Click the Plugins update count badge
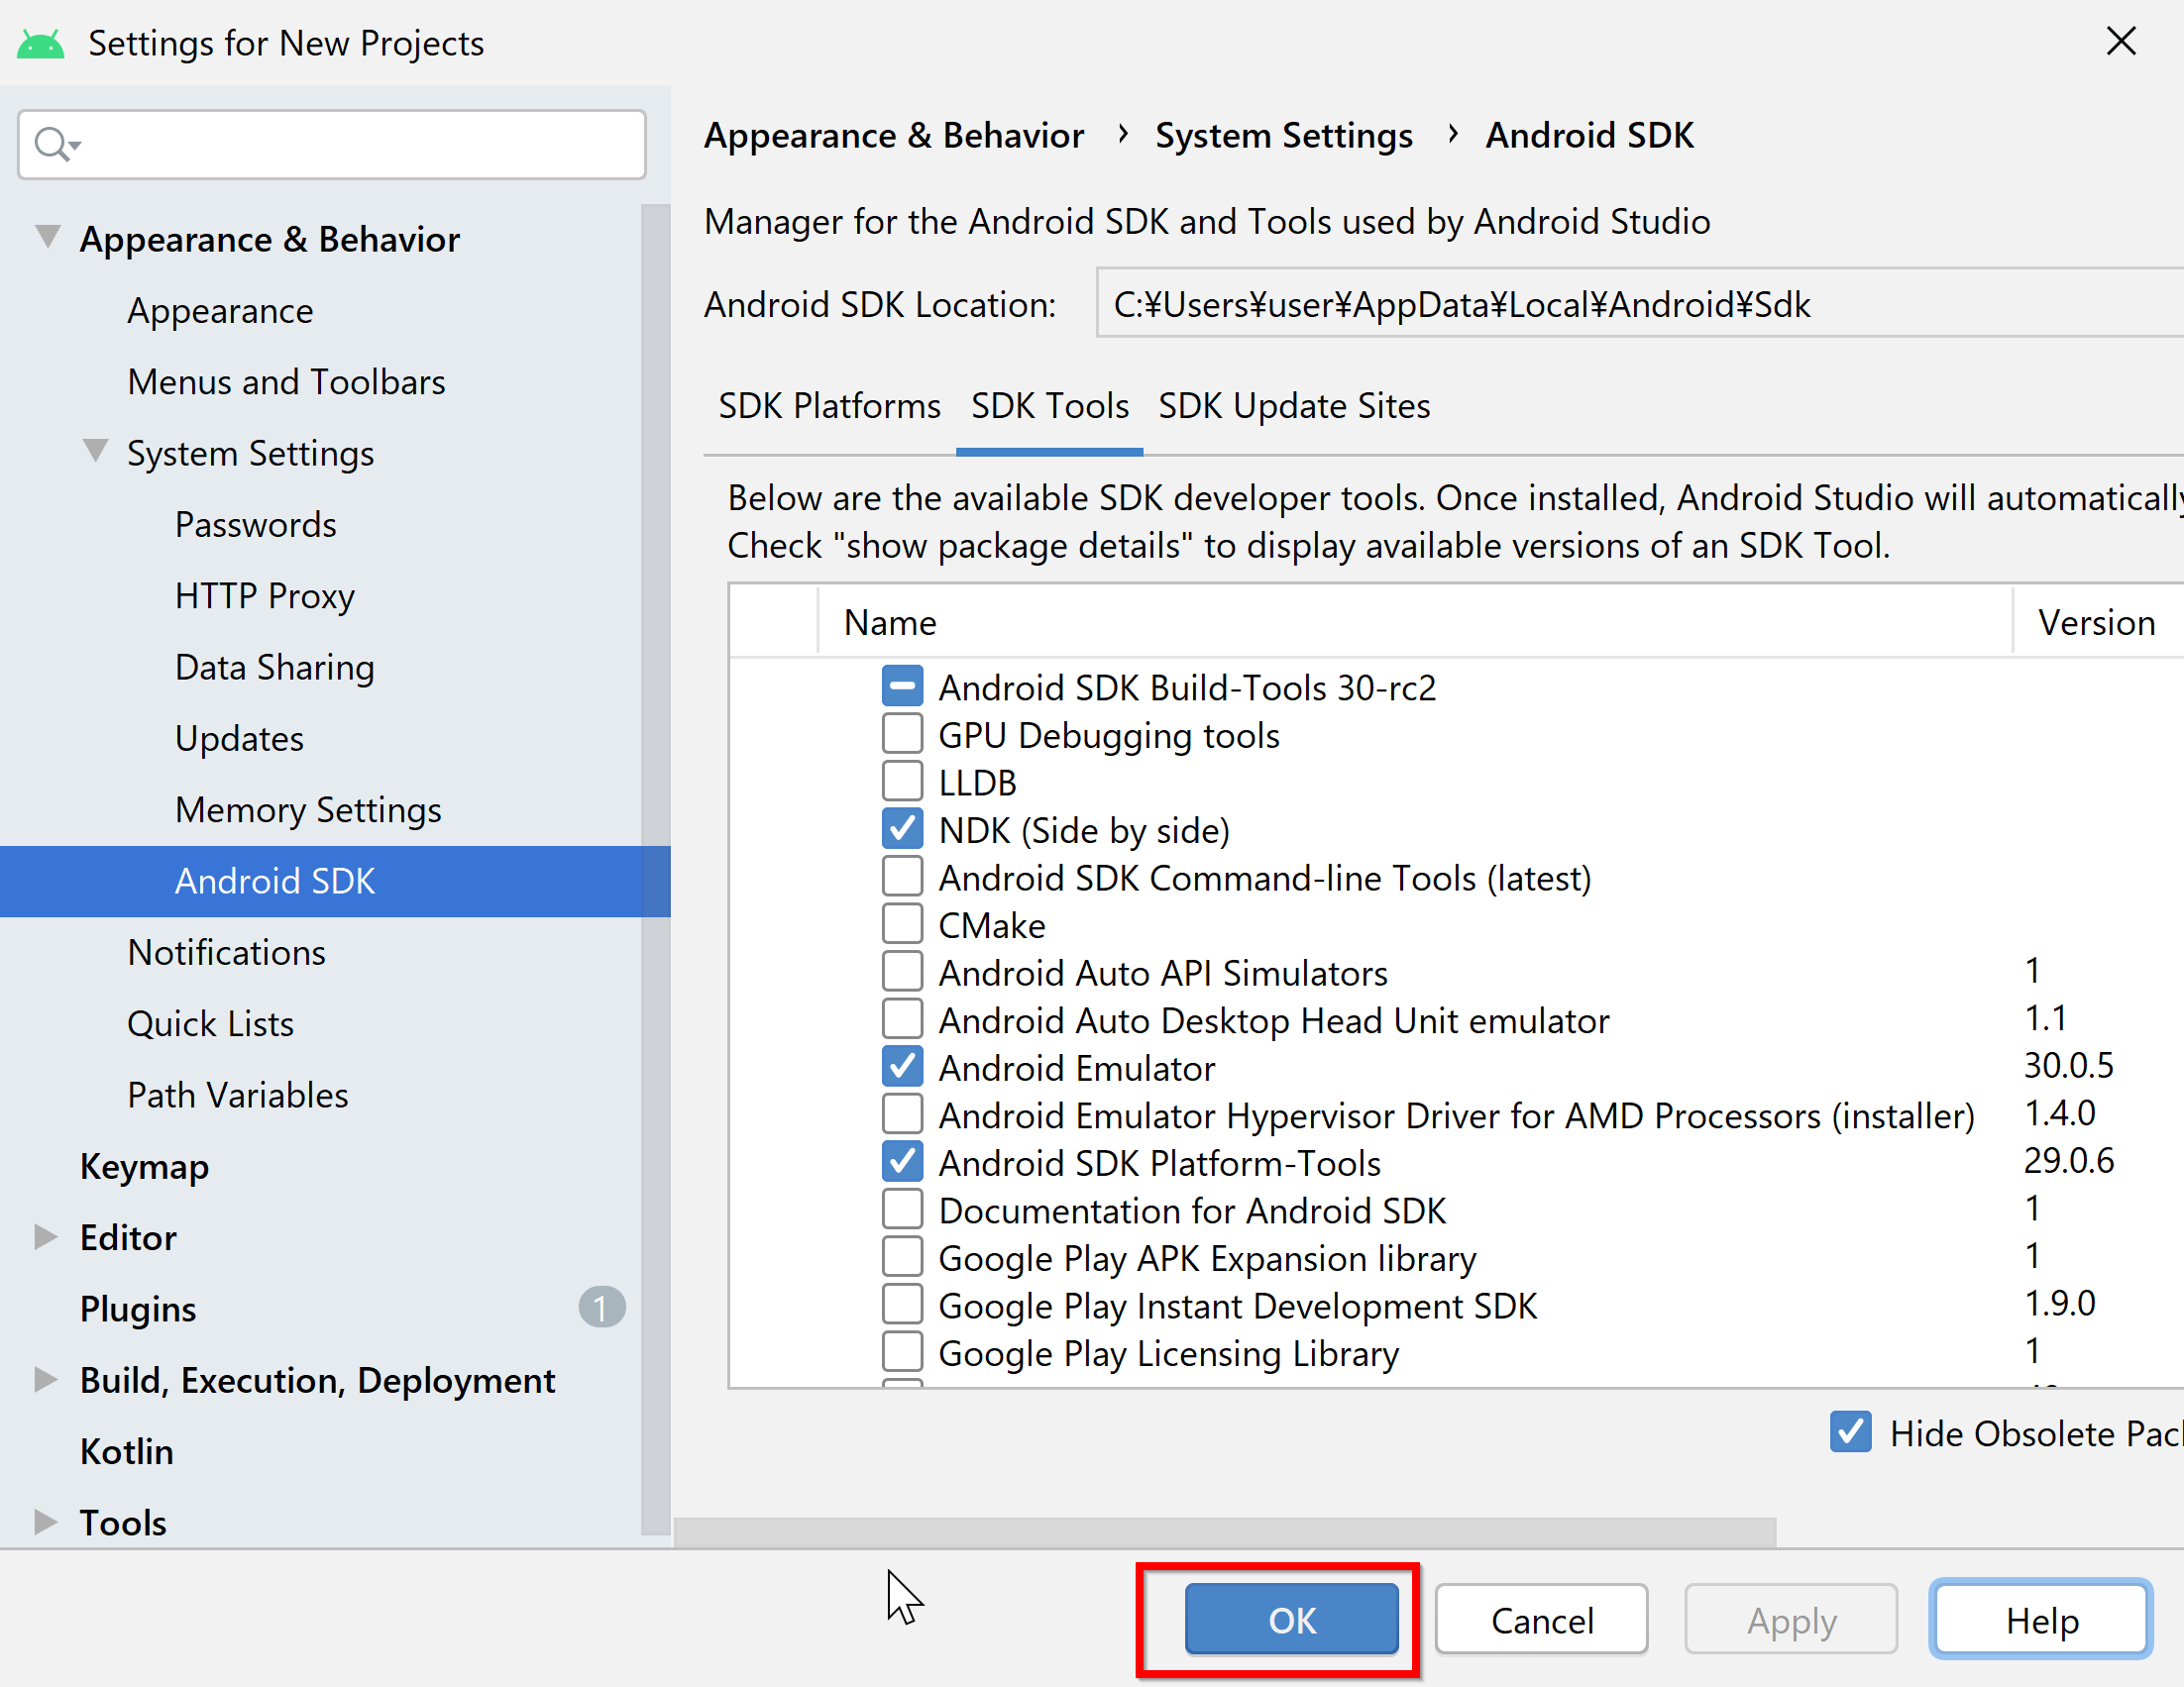Screen dimensions: 2184x1687 602,1308
